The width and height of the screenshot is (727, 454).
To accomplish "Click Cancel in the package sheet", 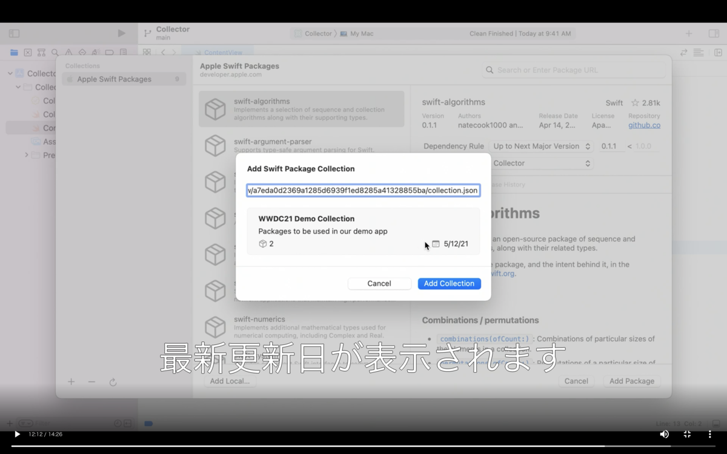I will pos(576,381).
